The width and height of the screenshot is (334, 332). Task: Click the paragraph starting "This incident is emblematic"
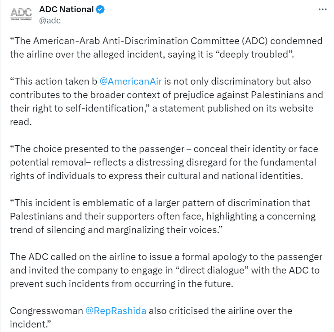click(163, 216)
